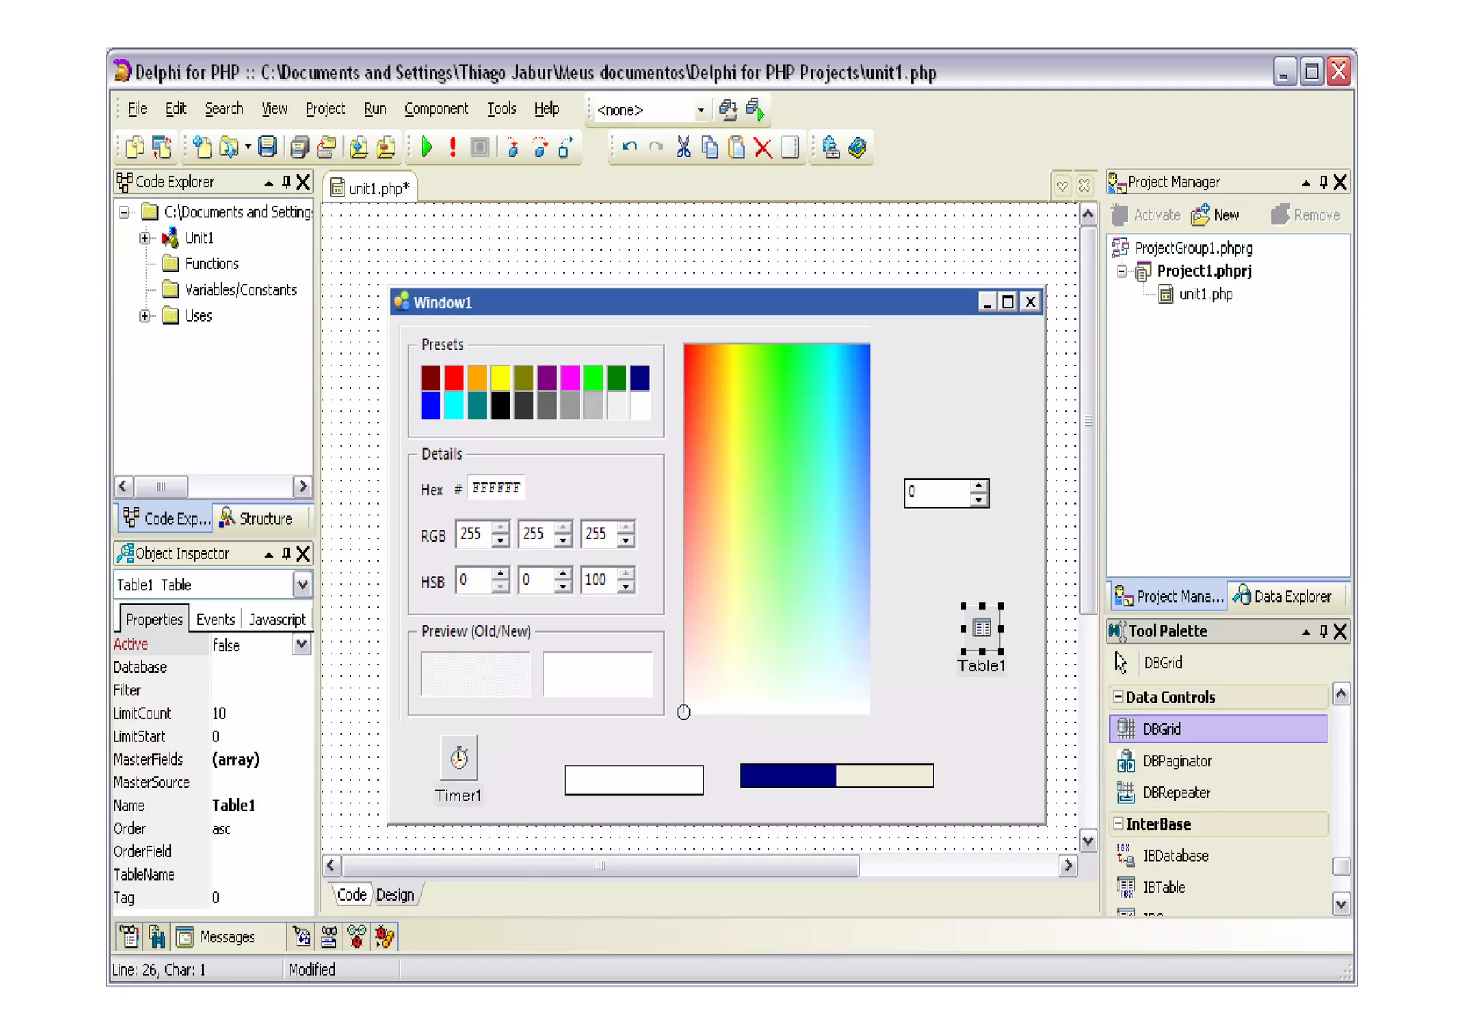Click the Undo arrow icon
The height and width of the screenshot is (1035, 1464).
pyautogui.click(x=629, y=147)
